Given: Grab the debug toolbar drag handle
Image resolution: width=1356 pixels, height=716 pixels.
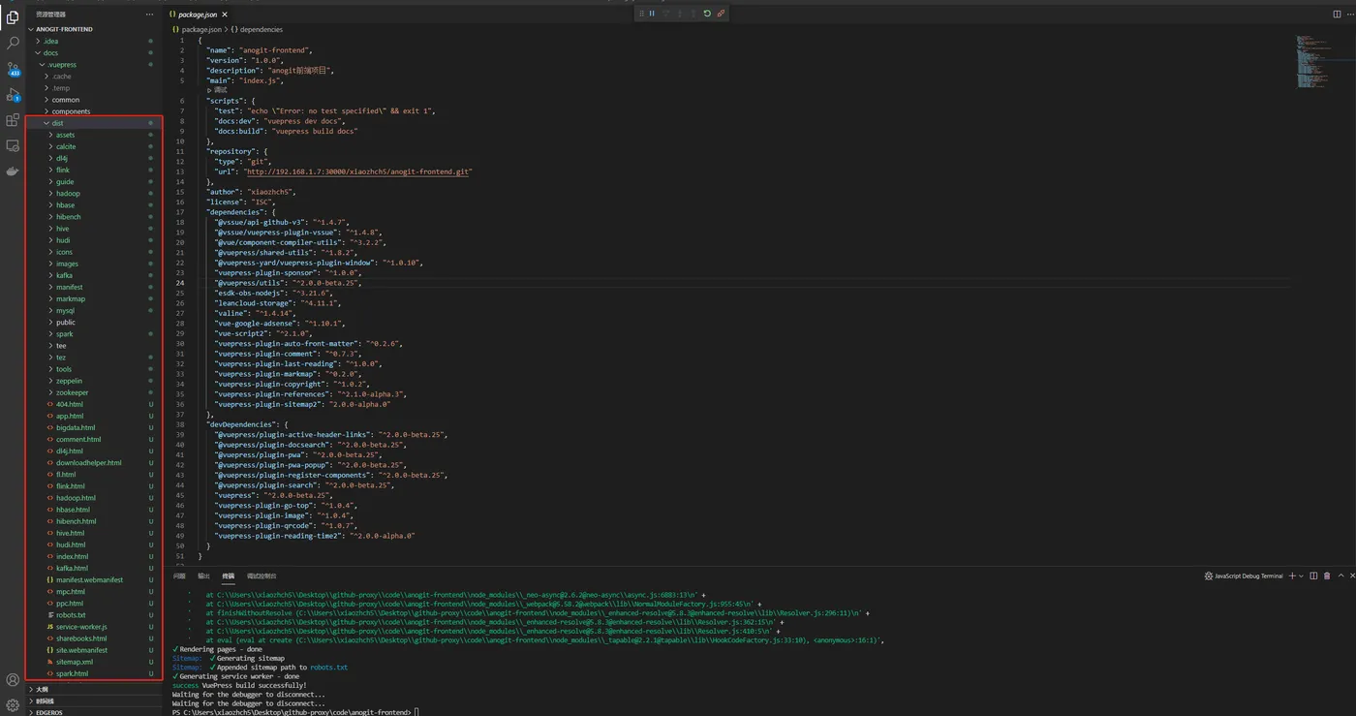Looking at the screenshot, I should tap(641, 14).
